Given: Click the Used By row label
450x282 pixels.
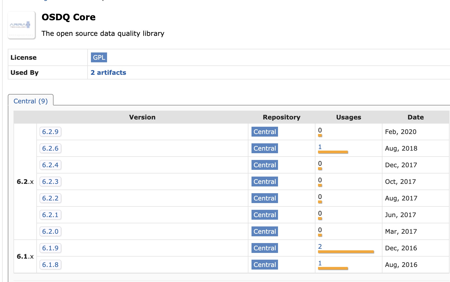Looking at the screenshot, I should (24, 72).
